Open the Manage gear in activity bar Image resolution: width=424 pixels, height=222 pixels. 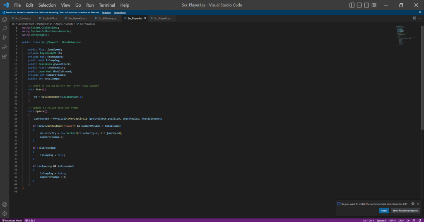5,214
